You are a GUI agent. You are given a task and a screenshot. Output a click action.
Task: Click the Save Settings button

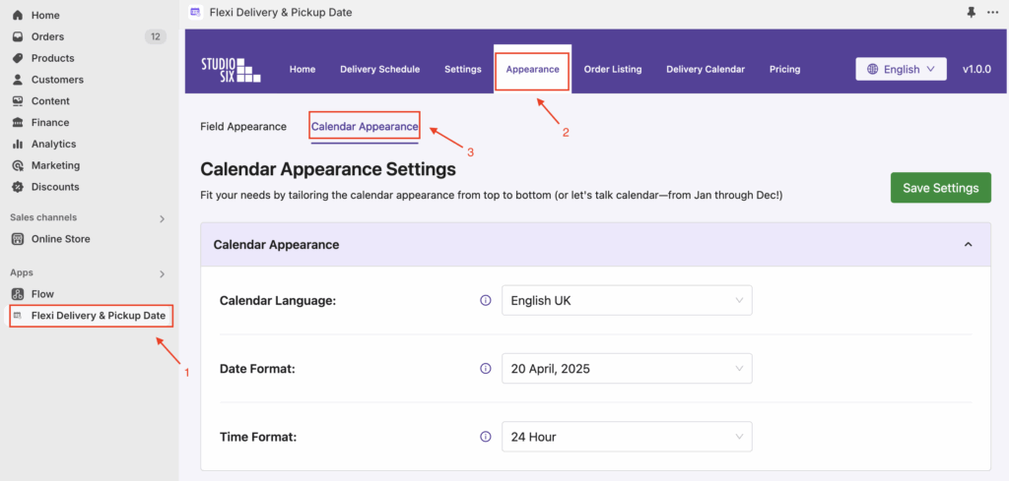[941, 188]
